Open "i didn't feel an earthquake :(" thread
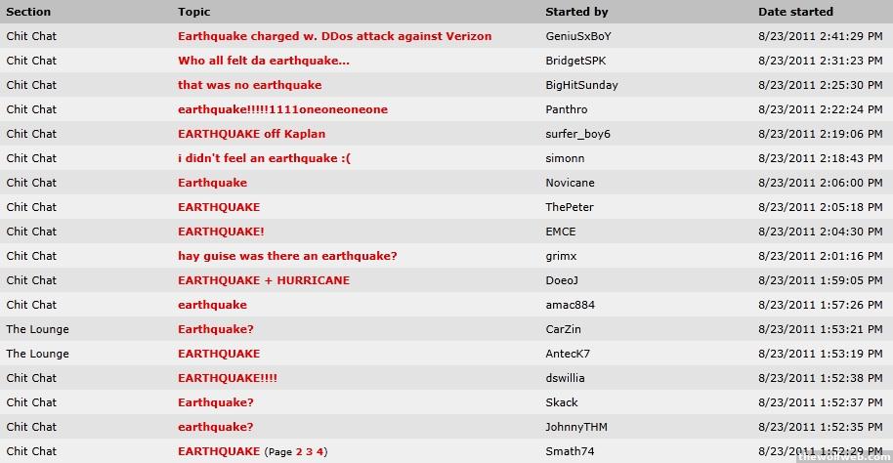Viewport: 893px width, 463px height. click(x=264, y=158)
